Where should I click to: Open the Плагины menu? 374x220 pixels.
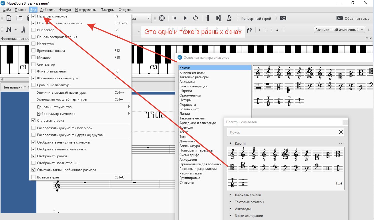pyautogui.click(x=108, y=10)
